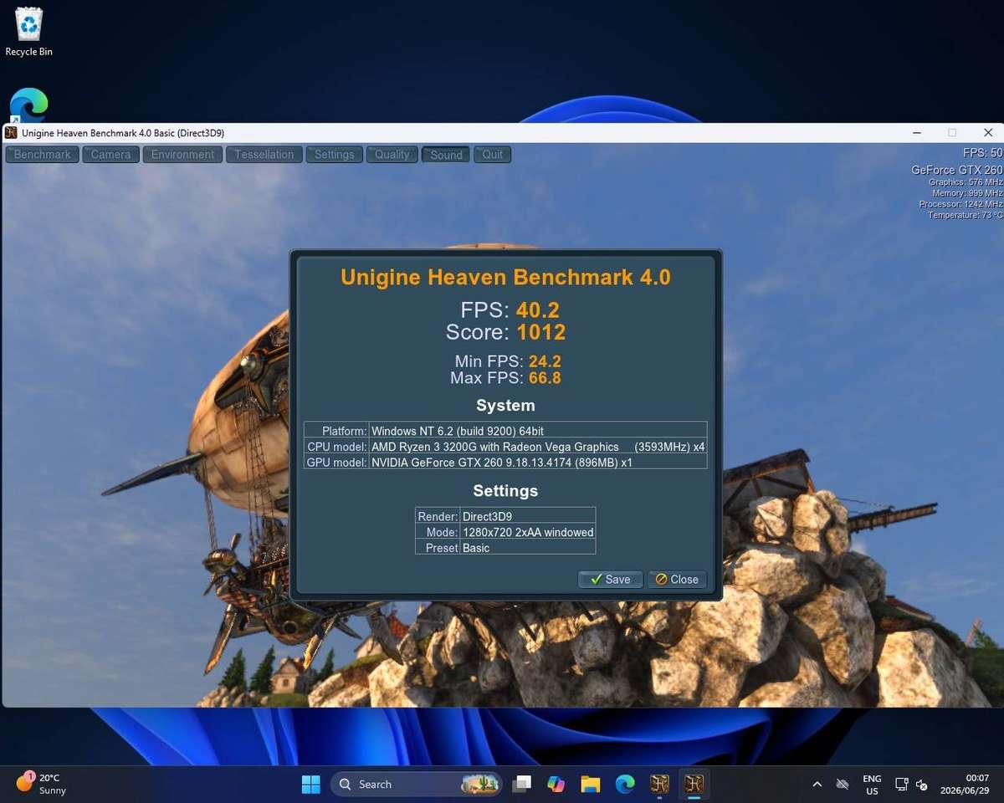
Task: Click the muted volume tray icon
Action: (x=921, y=784)
